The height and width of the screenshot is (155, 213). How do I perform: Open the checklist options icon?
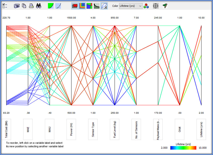coord(5,6)
